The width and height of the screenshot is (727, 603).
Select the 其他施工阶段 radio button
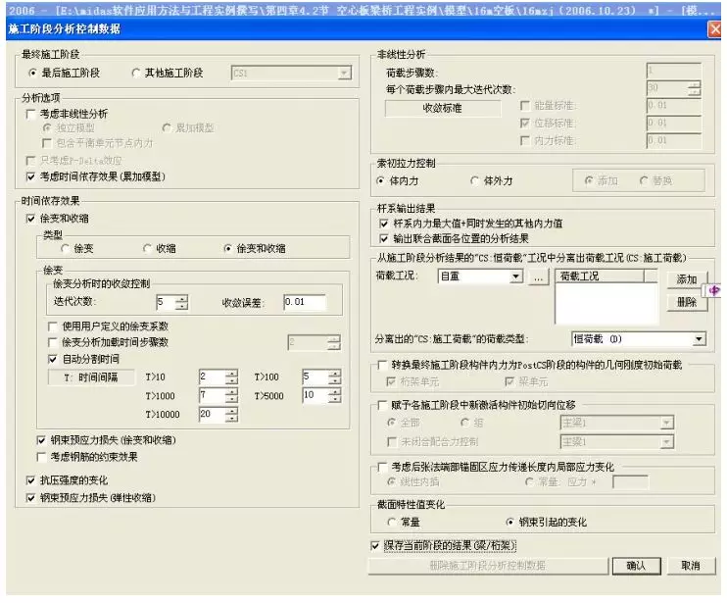tap(136, 73)
